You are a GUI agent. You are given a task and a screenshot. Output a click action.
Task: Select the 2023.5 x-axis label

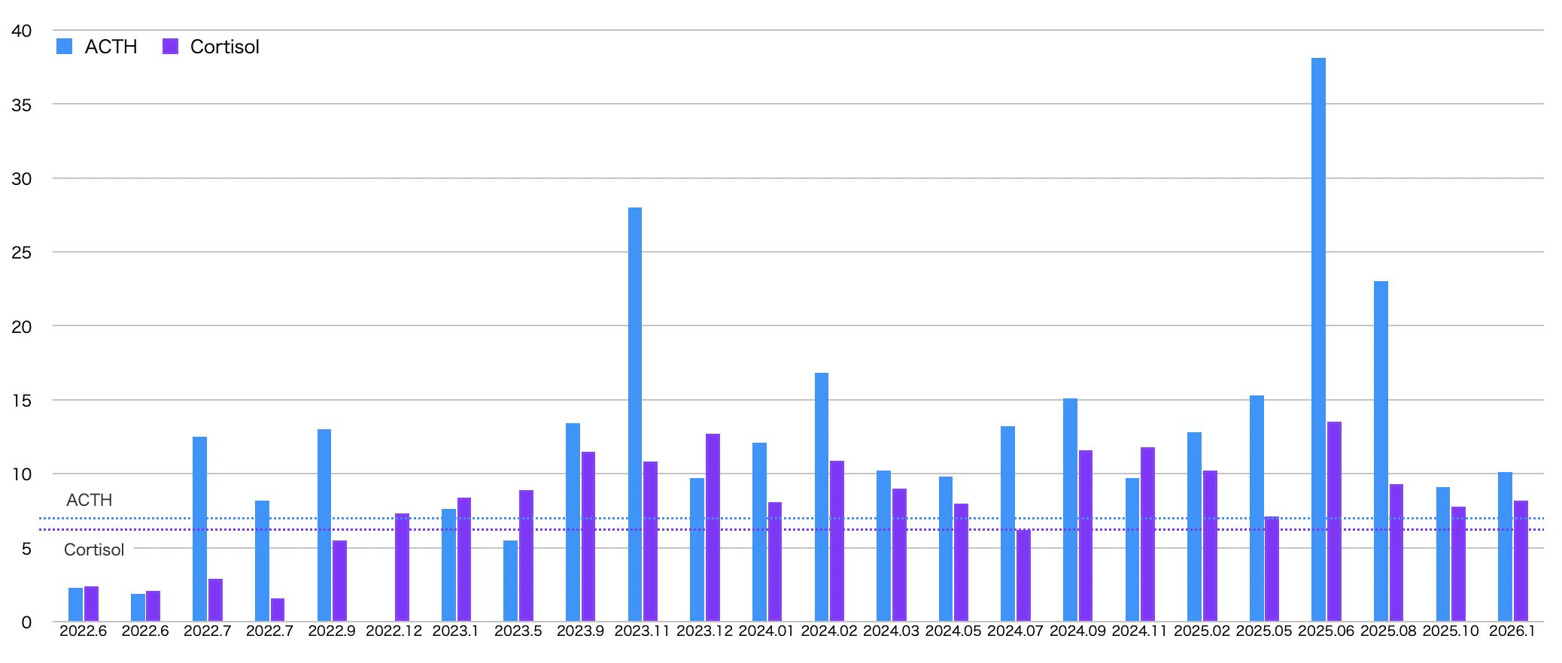pos(518,631)
